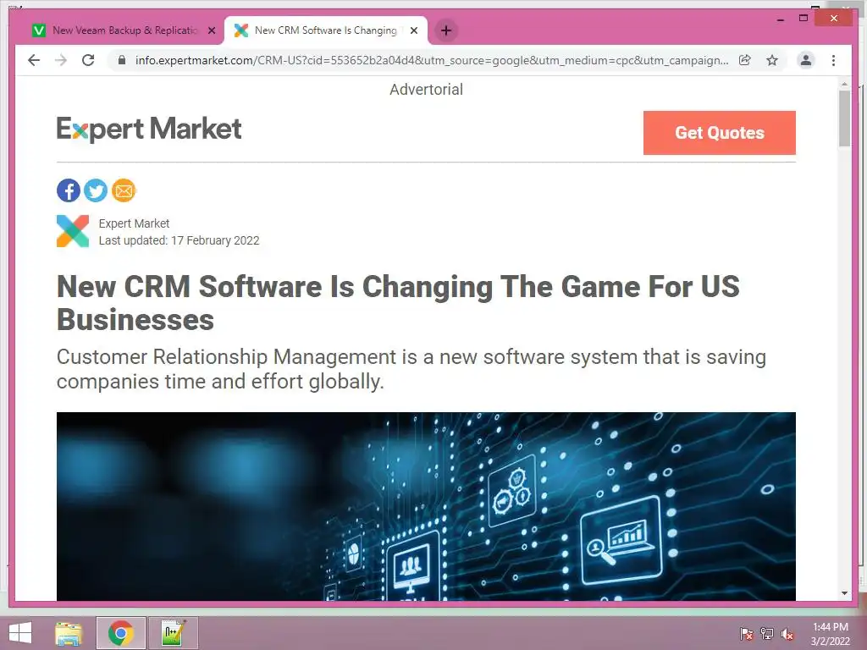The width and height of the screenshot is (867, 650).
Task: Click the Customer Relationship Management subtitle
Action: (x=411, y=369)
